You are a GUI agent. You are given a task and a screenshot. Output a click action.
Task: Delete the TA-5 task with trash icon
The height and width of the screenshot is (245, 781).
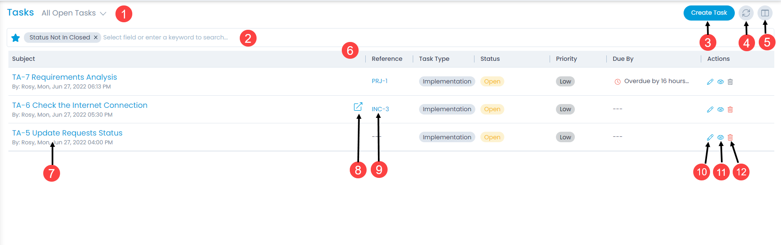point(730,137)
